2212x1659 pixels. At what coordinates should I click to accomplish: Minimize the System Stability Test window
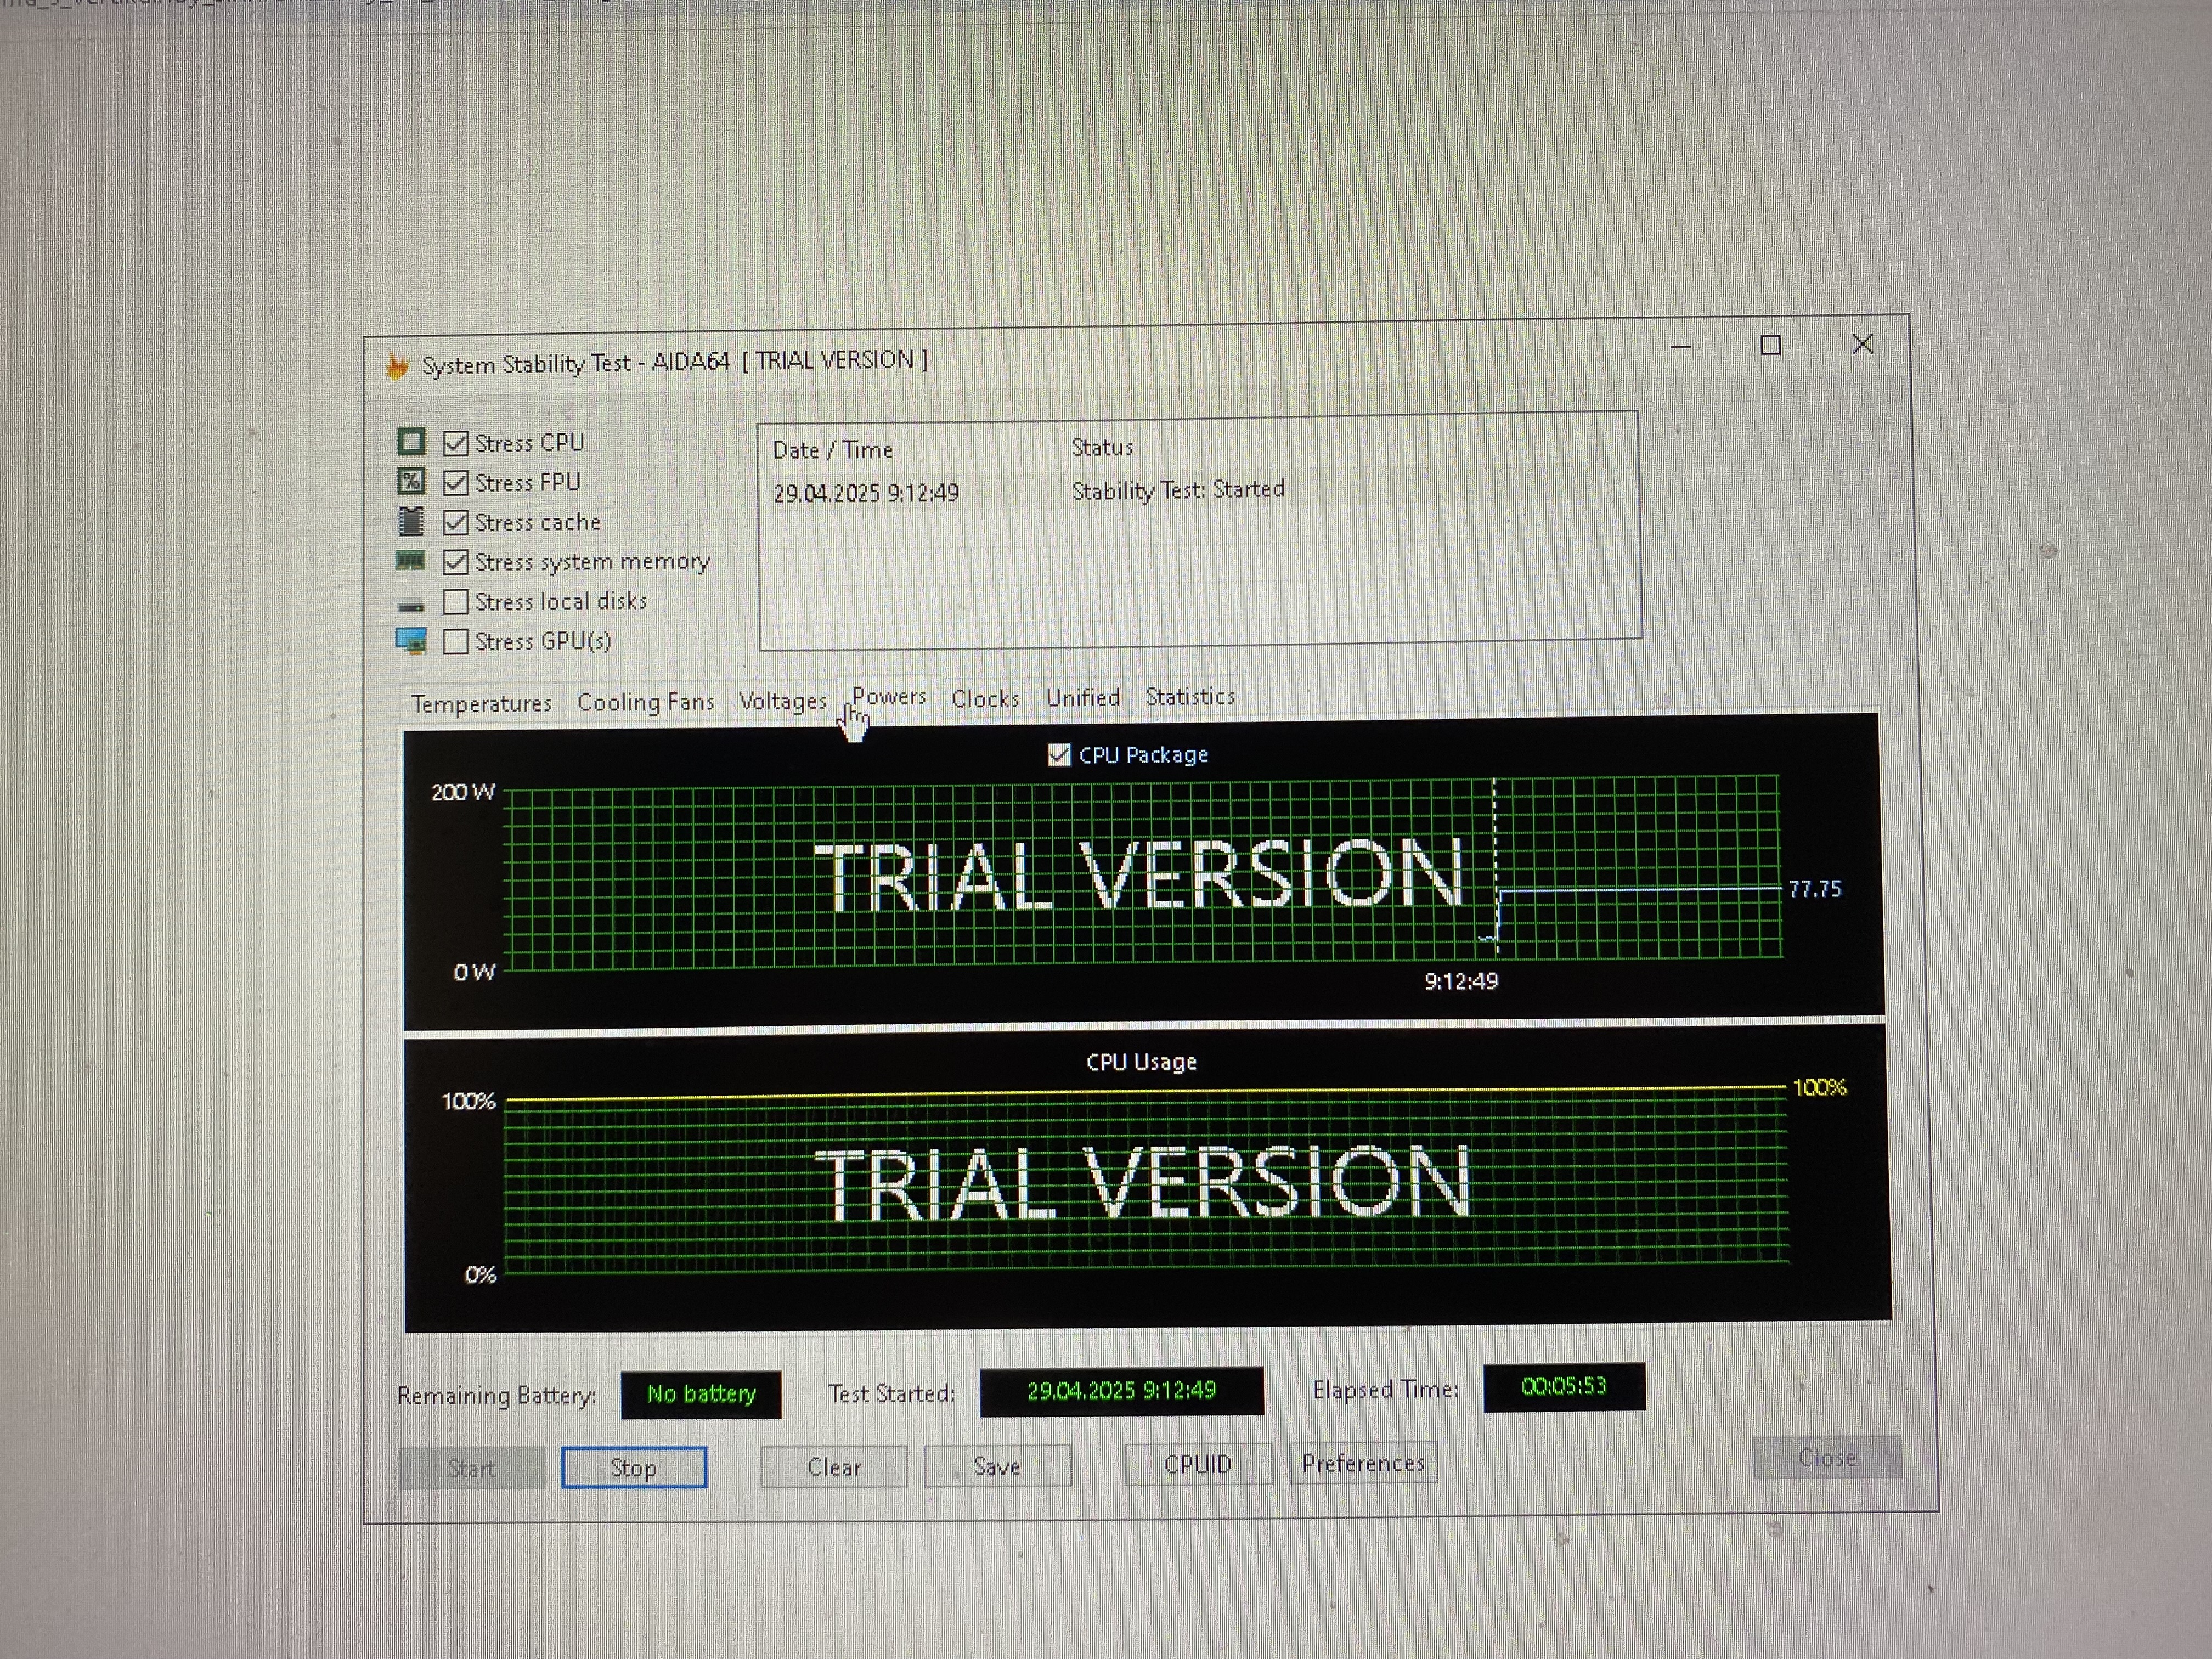1682,347
